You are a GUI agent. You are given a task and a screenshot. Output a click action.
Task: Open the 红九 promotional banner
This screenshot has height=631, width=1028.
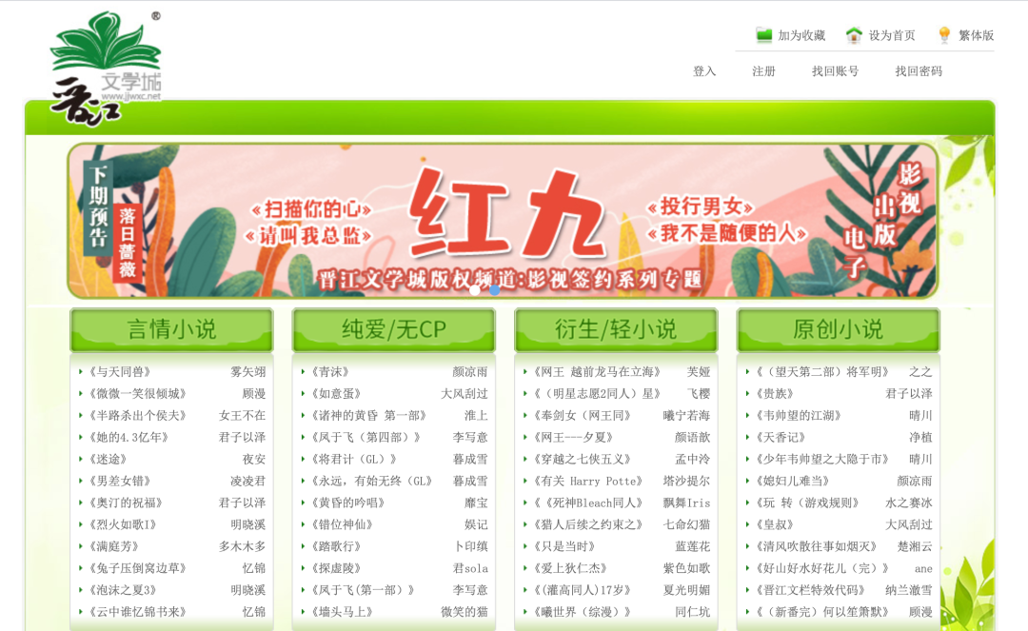click(x=503, y=221)
